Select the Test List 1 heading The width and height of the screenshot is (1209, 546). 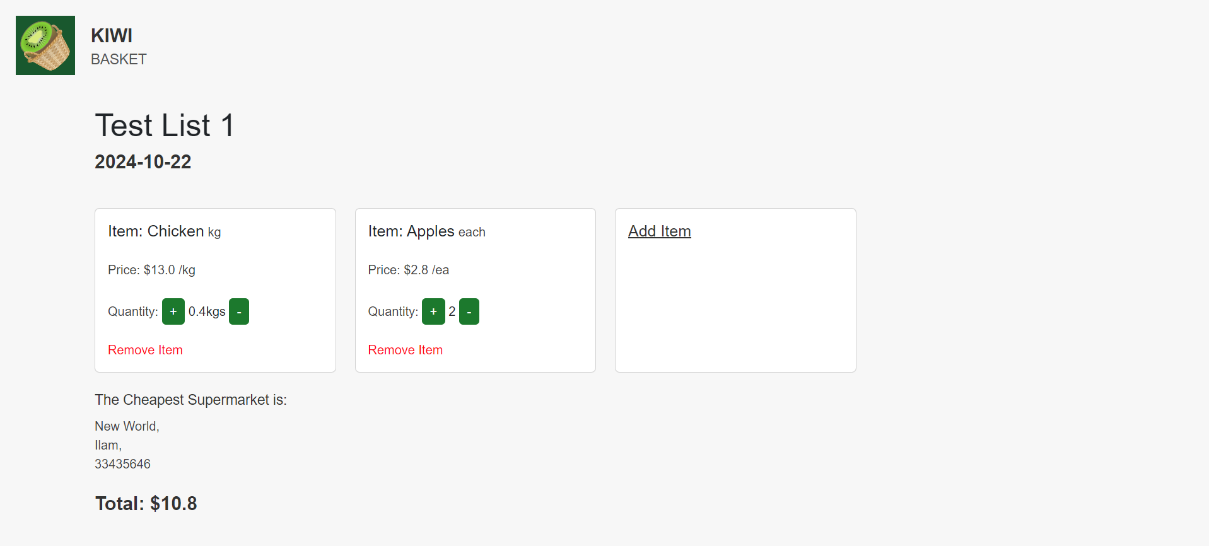(x=165, y=125)
